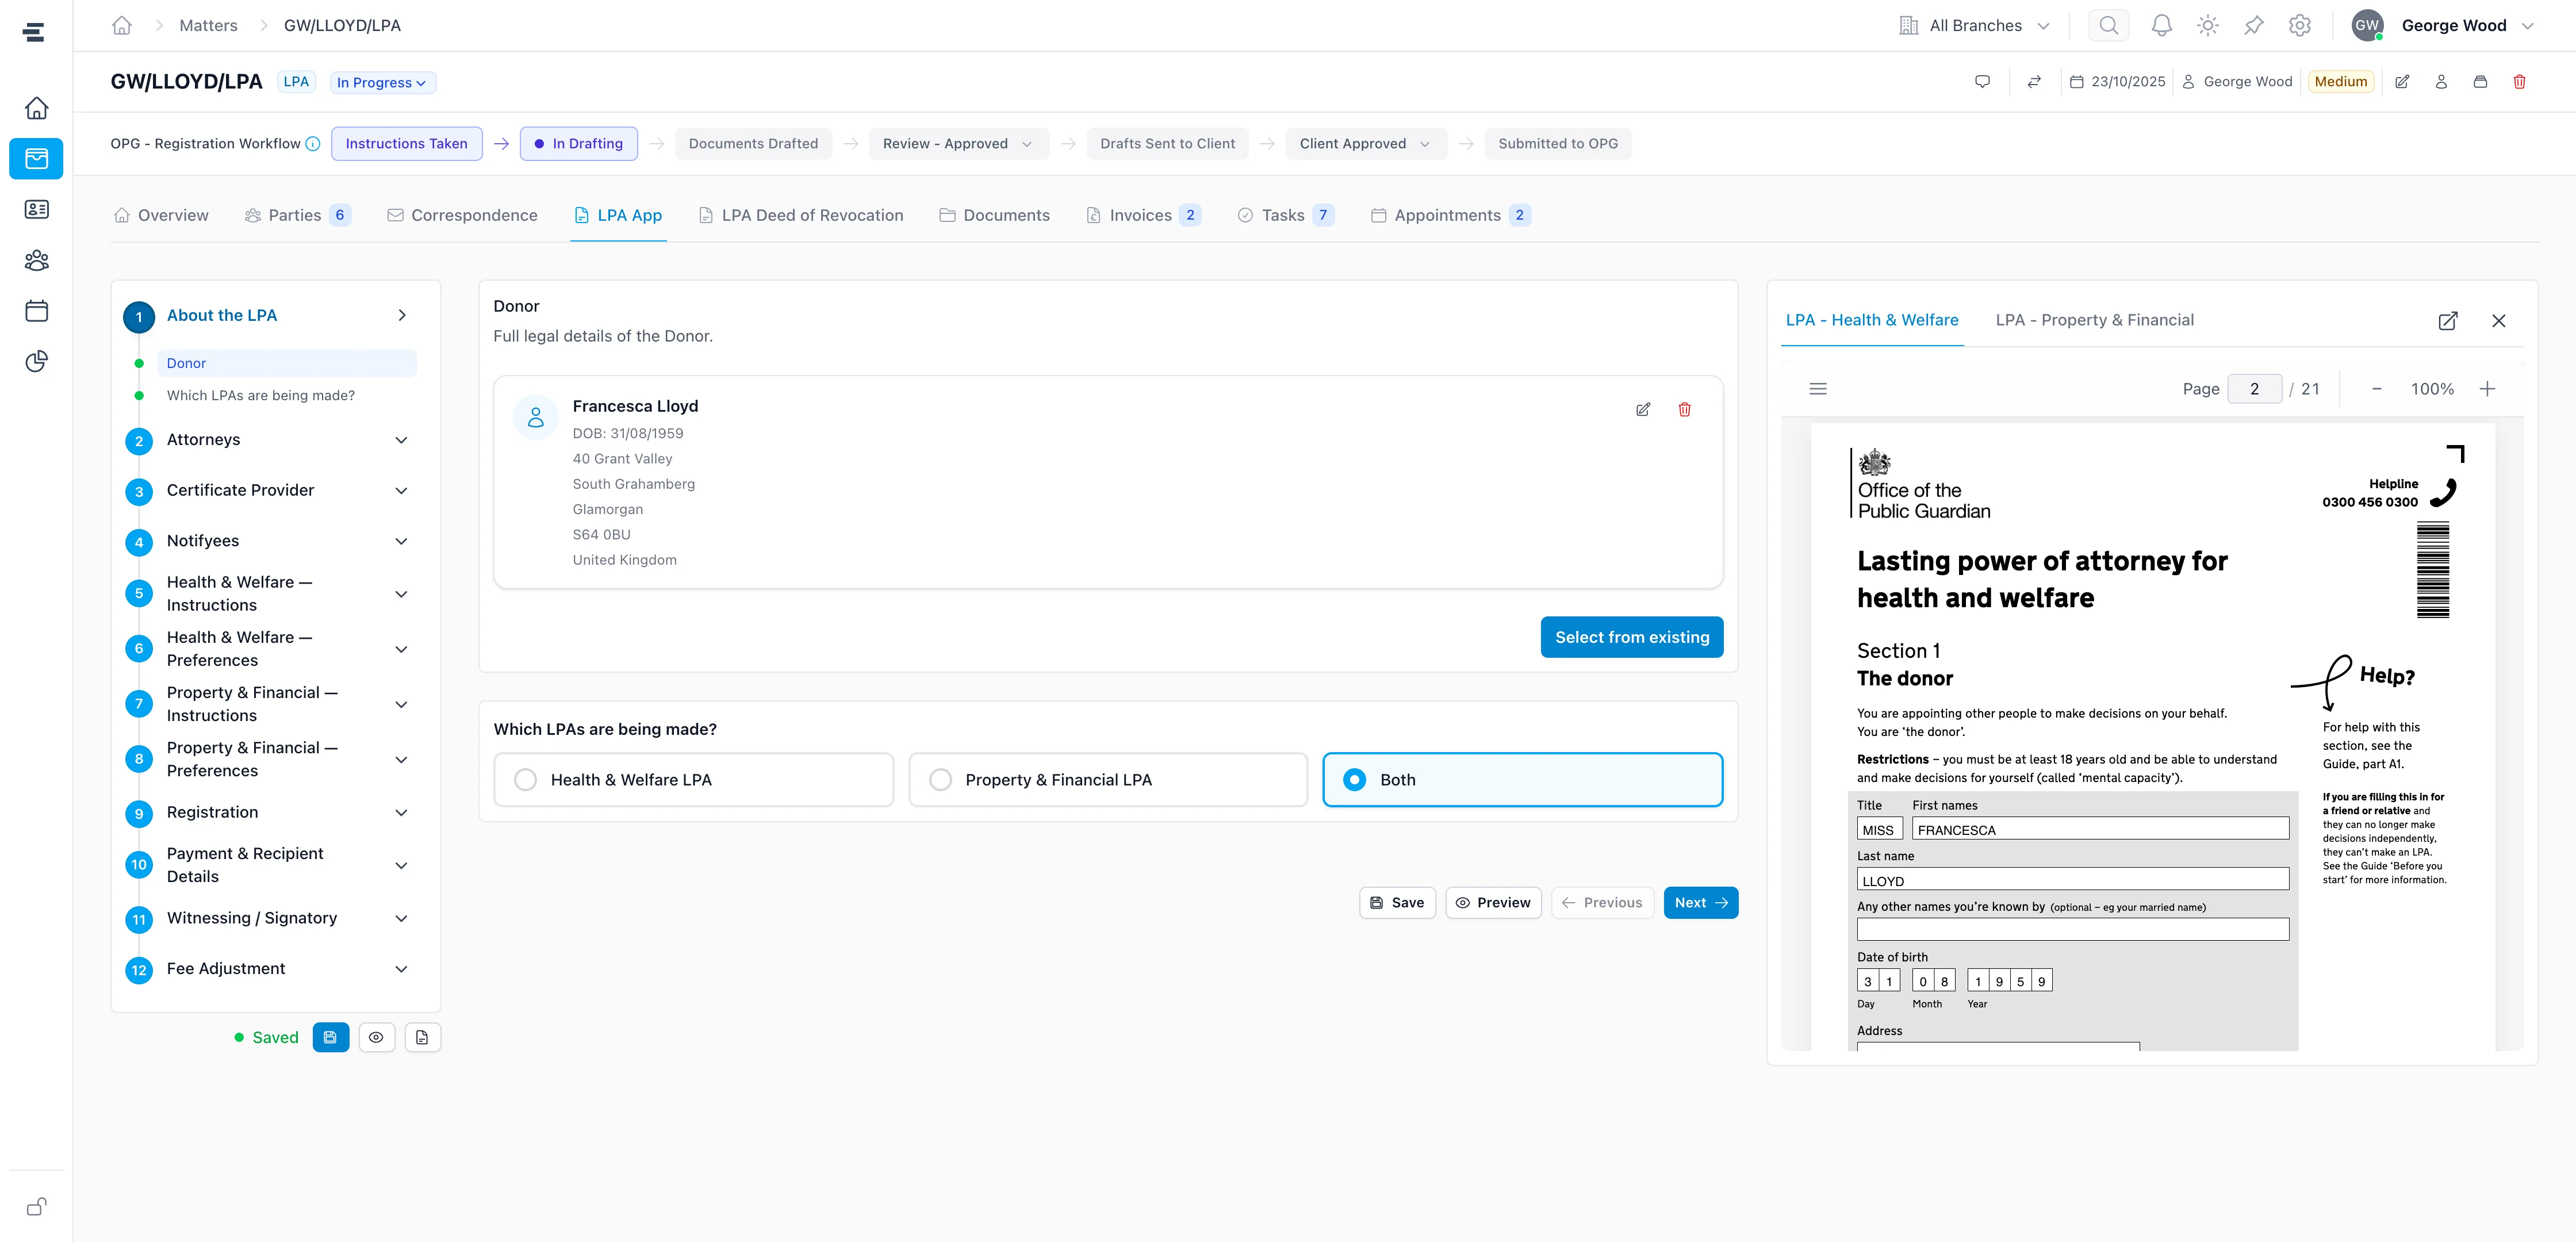The image size is (2576, 1242).
Task: Switch to the Correspondence tab
Action: pyautogui.click(x=462, y=216)
